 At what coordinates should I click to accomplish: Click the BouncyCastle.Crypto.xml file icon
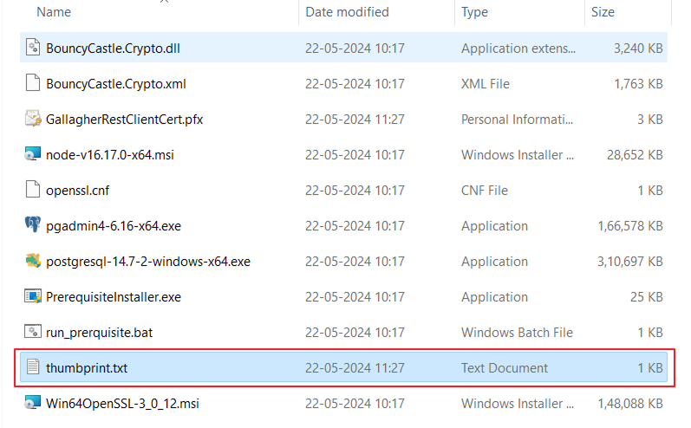click(x=33, y=84)
